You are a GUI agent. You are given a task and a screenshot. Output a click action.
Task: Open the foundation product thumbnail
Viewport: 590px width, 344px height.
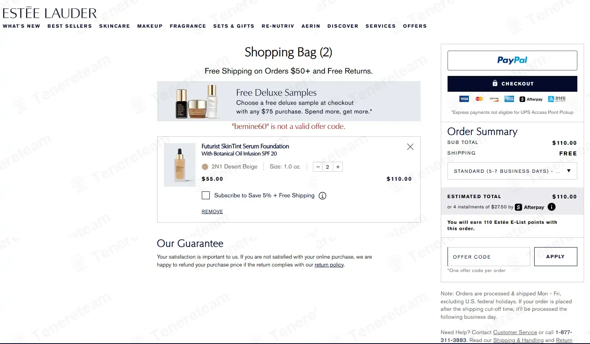[180, 165]
